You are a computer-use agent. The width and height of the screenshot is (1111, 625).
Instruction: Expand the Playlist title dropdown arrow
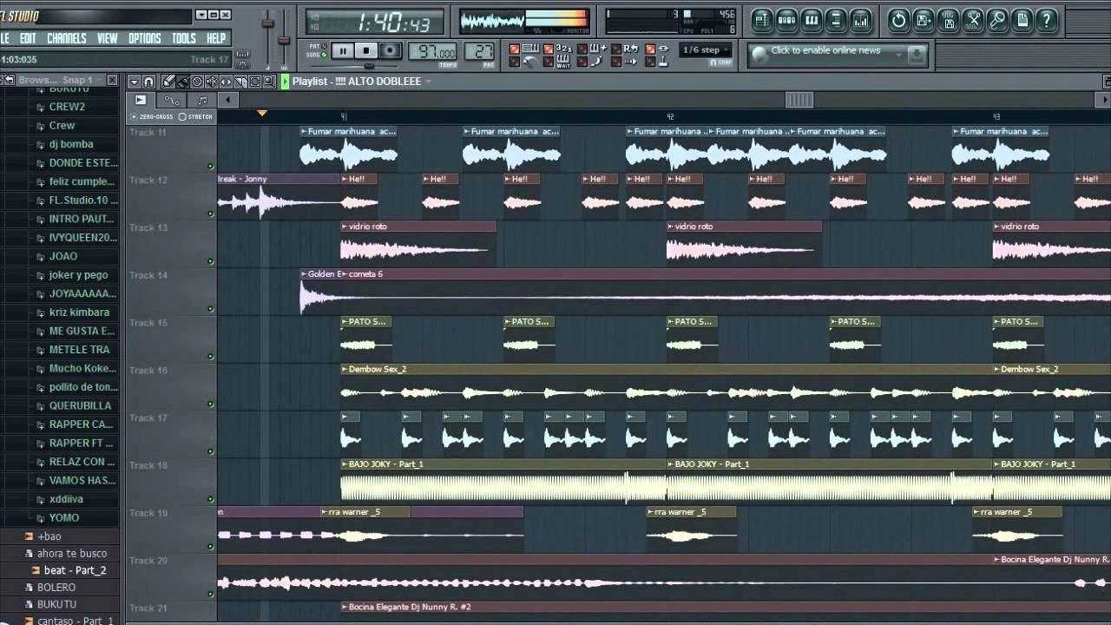[428, 82]
